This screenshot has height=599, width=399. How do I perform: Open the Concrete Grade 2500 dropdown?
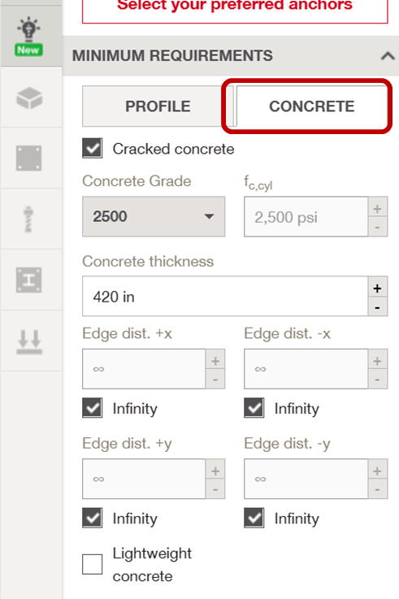(x=154, y=217)
